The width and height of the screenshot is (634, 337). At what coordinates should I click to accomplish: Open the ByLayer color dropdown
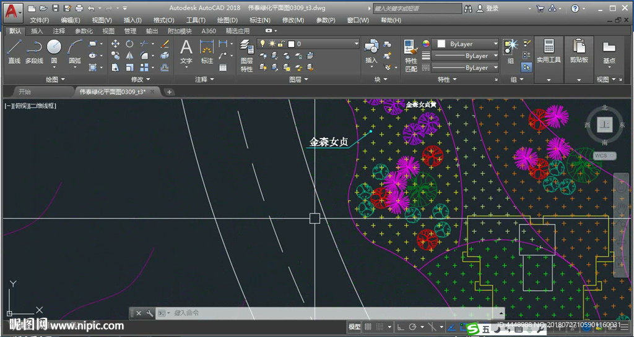(465, 43)
